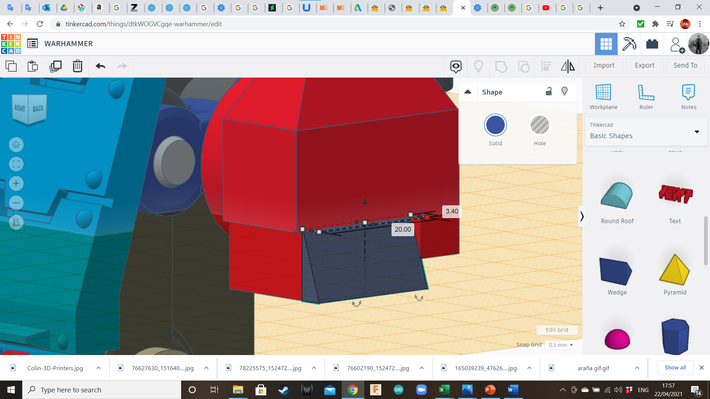This screenshot has width=710, height=399.
Task: Toggle shape visibility lightbulb in panel
Action: click(564, 92)
